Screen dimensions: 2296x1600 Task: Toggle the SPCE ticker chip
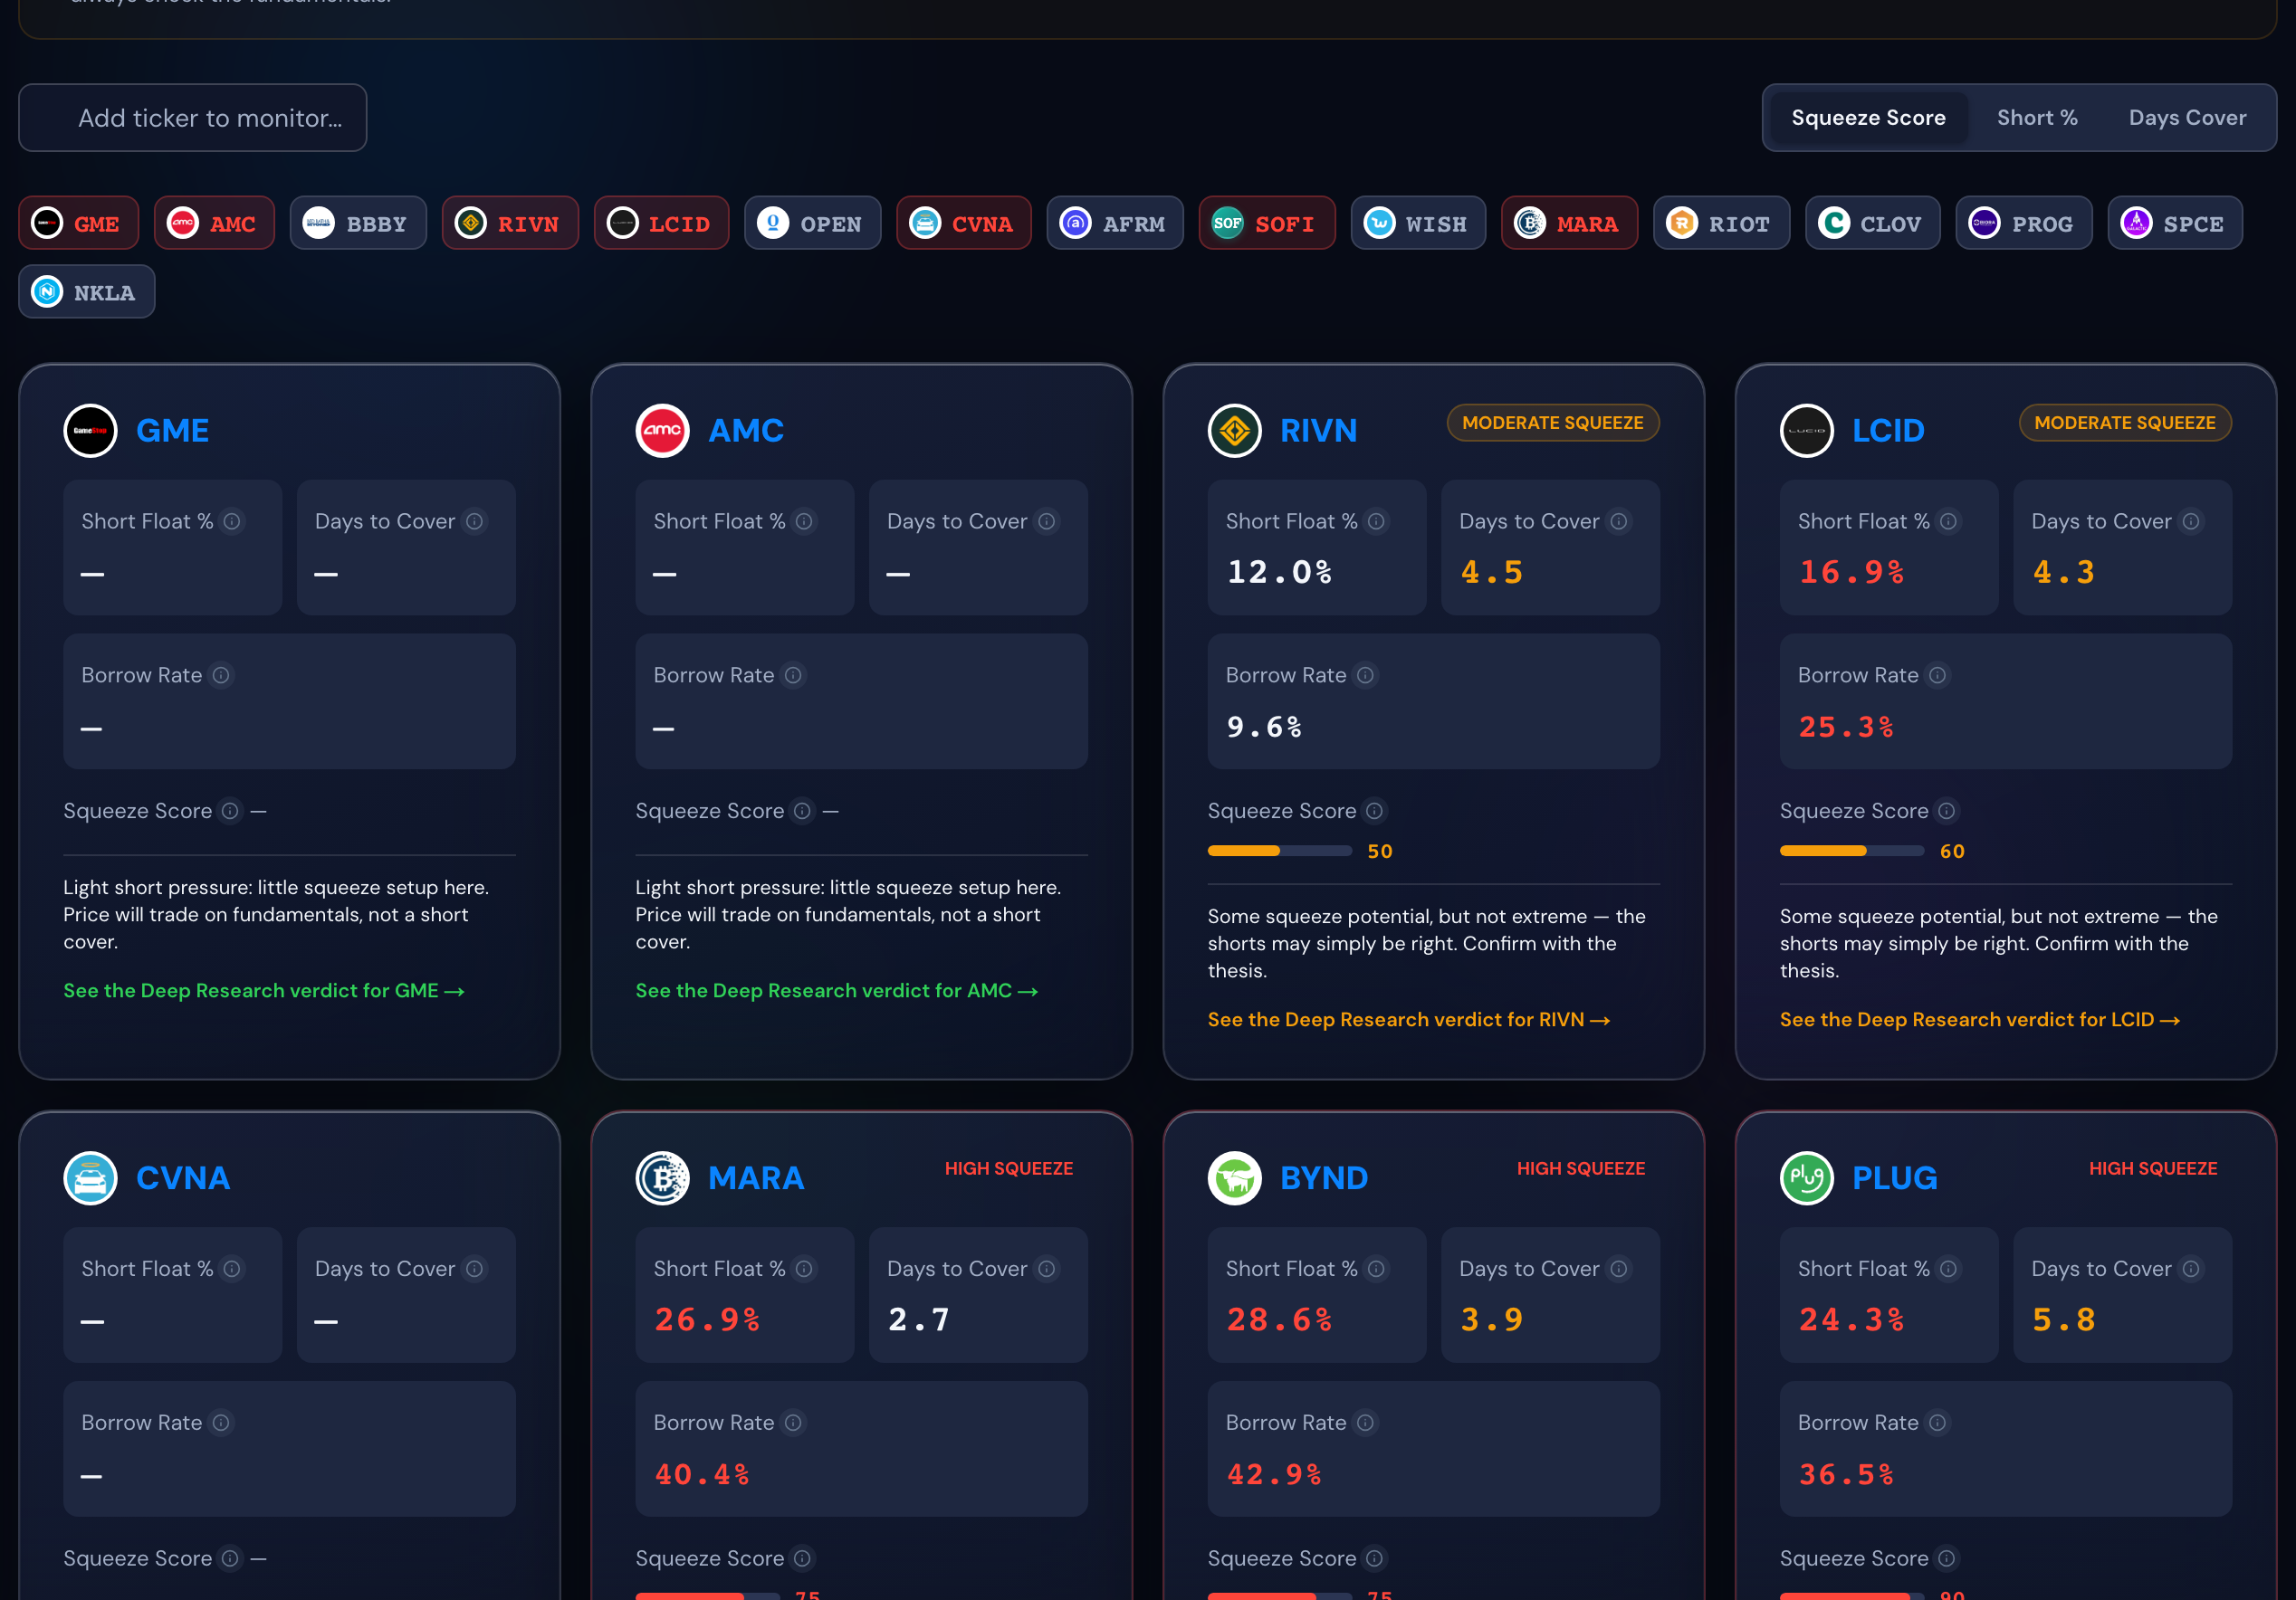pos(2174,223)
